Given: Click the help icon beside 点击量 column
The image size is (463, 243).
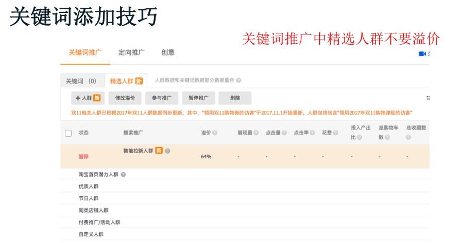Looking at the screenshot, I should tap(284, 133).
